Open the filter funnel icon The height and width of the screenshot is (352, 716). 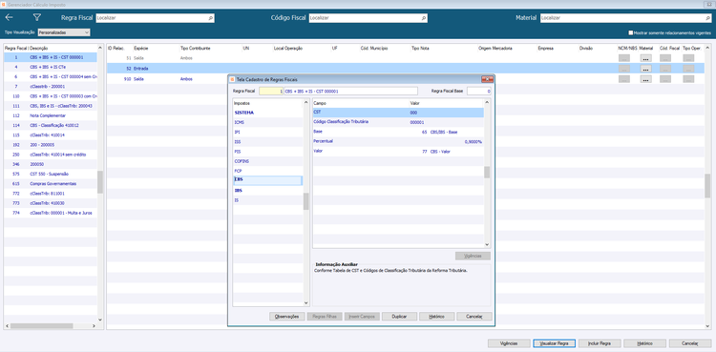(37, 17)
